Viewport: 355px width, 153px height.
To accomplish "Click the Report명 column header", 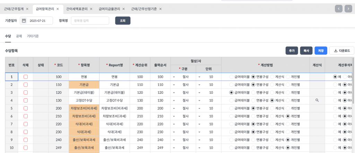I will click(x=114, y=65).
